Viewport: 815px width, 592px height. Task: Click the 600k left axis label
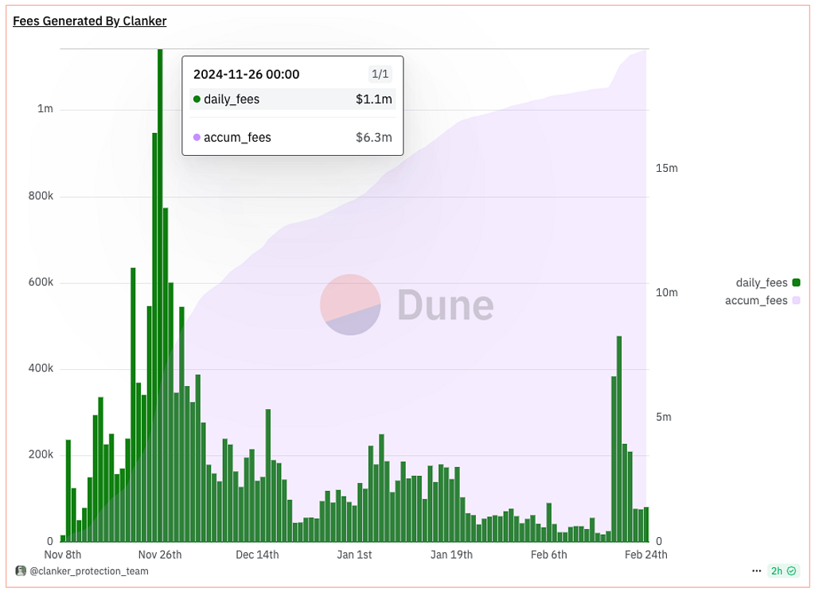tap(41, 282)
